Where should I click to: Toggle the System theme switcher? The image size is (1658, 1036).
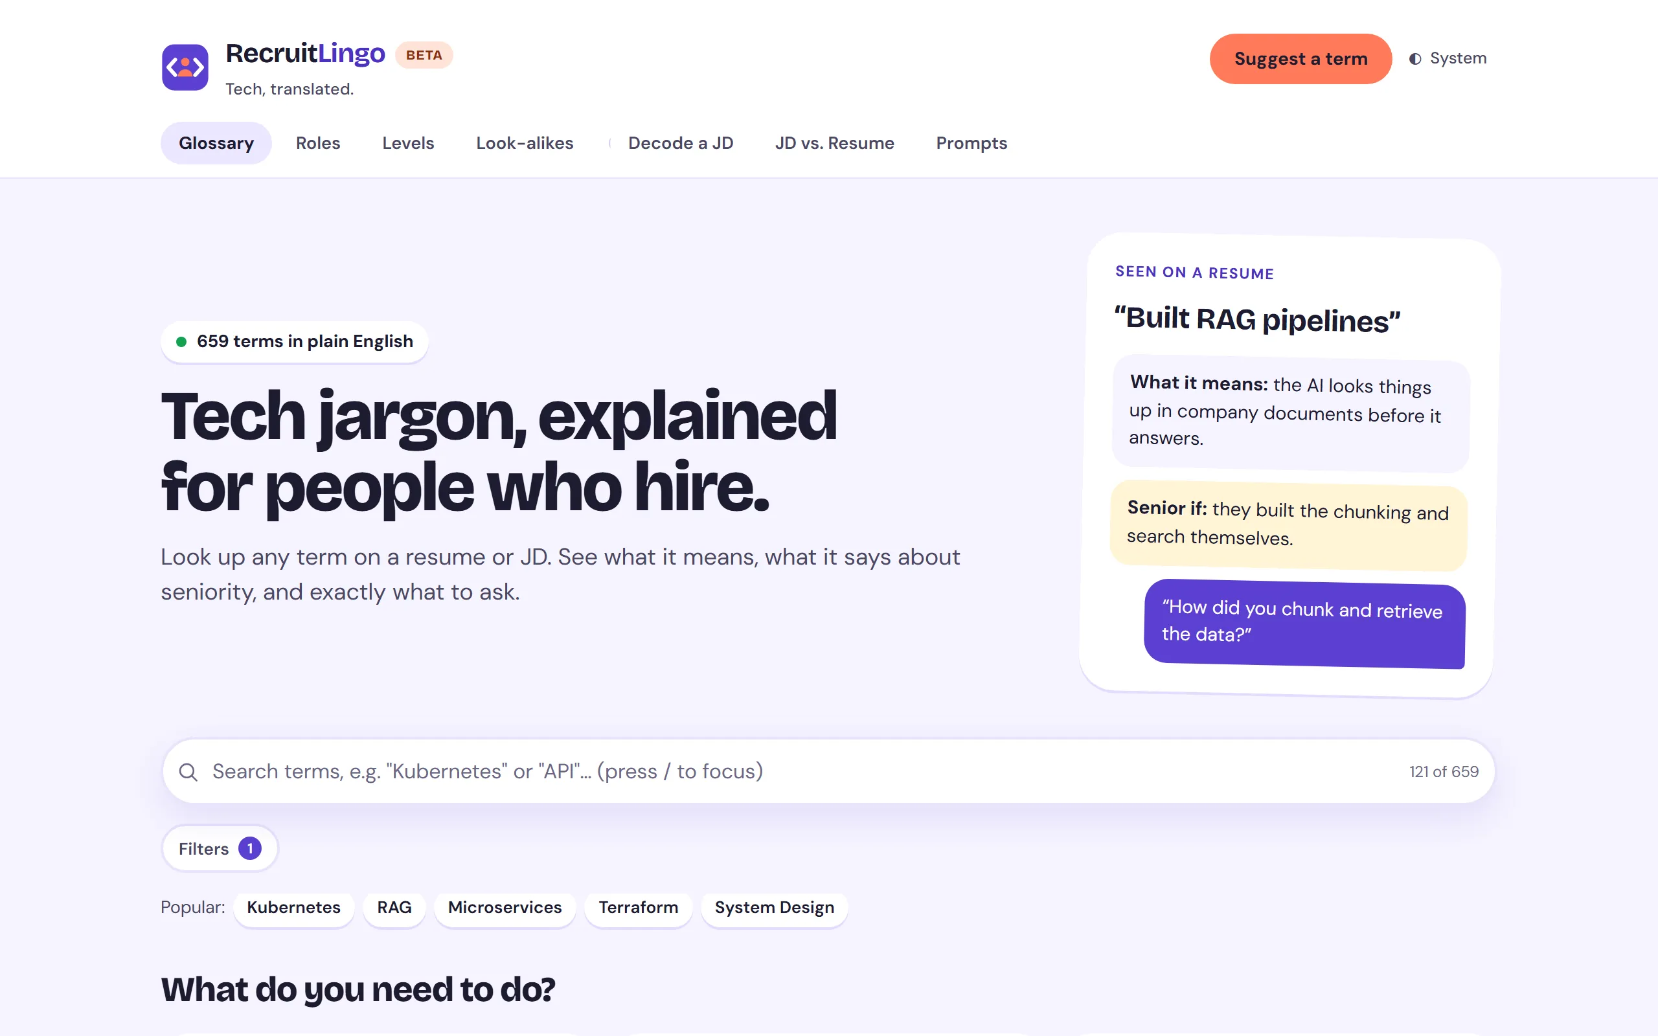click(x=1448, y=58)
